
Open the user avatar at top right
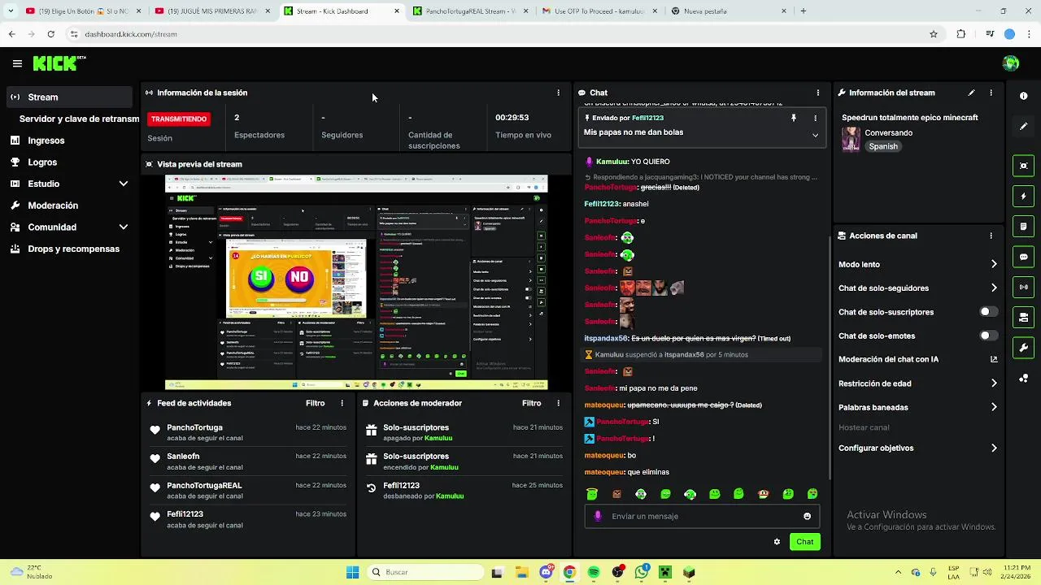pos(1011,63)
